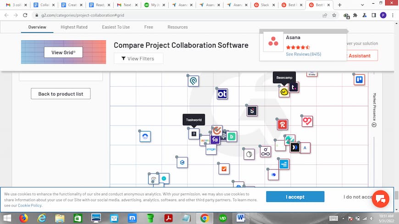
Task: Open the chat bubble widget
Action: pyautogui.click(x=380, y=199)
